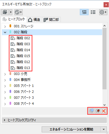Click the cyan swatch of 002 階段
The image size is (109, 134).
(10, 32)
